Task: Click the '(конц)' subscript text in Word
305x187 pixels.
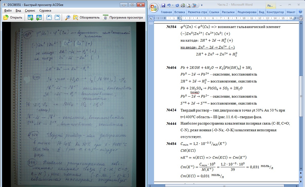Action: pyautogui.click(x=195, y=92)
